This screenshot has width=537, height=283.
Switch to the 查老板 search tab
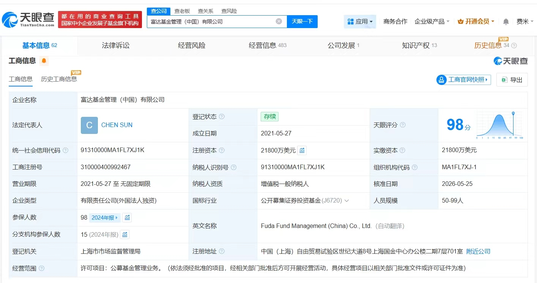click(x=182, y=11)
